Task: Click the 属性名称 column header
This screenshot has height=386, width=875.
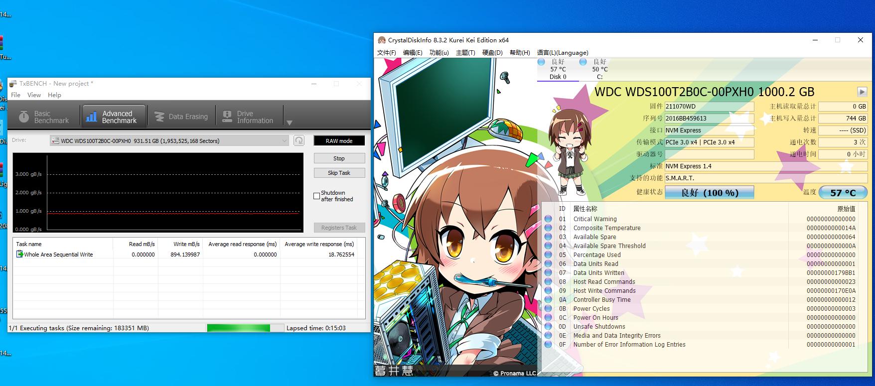Action: click(585, 209)
